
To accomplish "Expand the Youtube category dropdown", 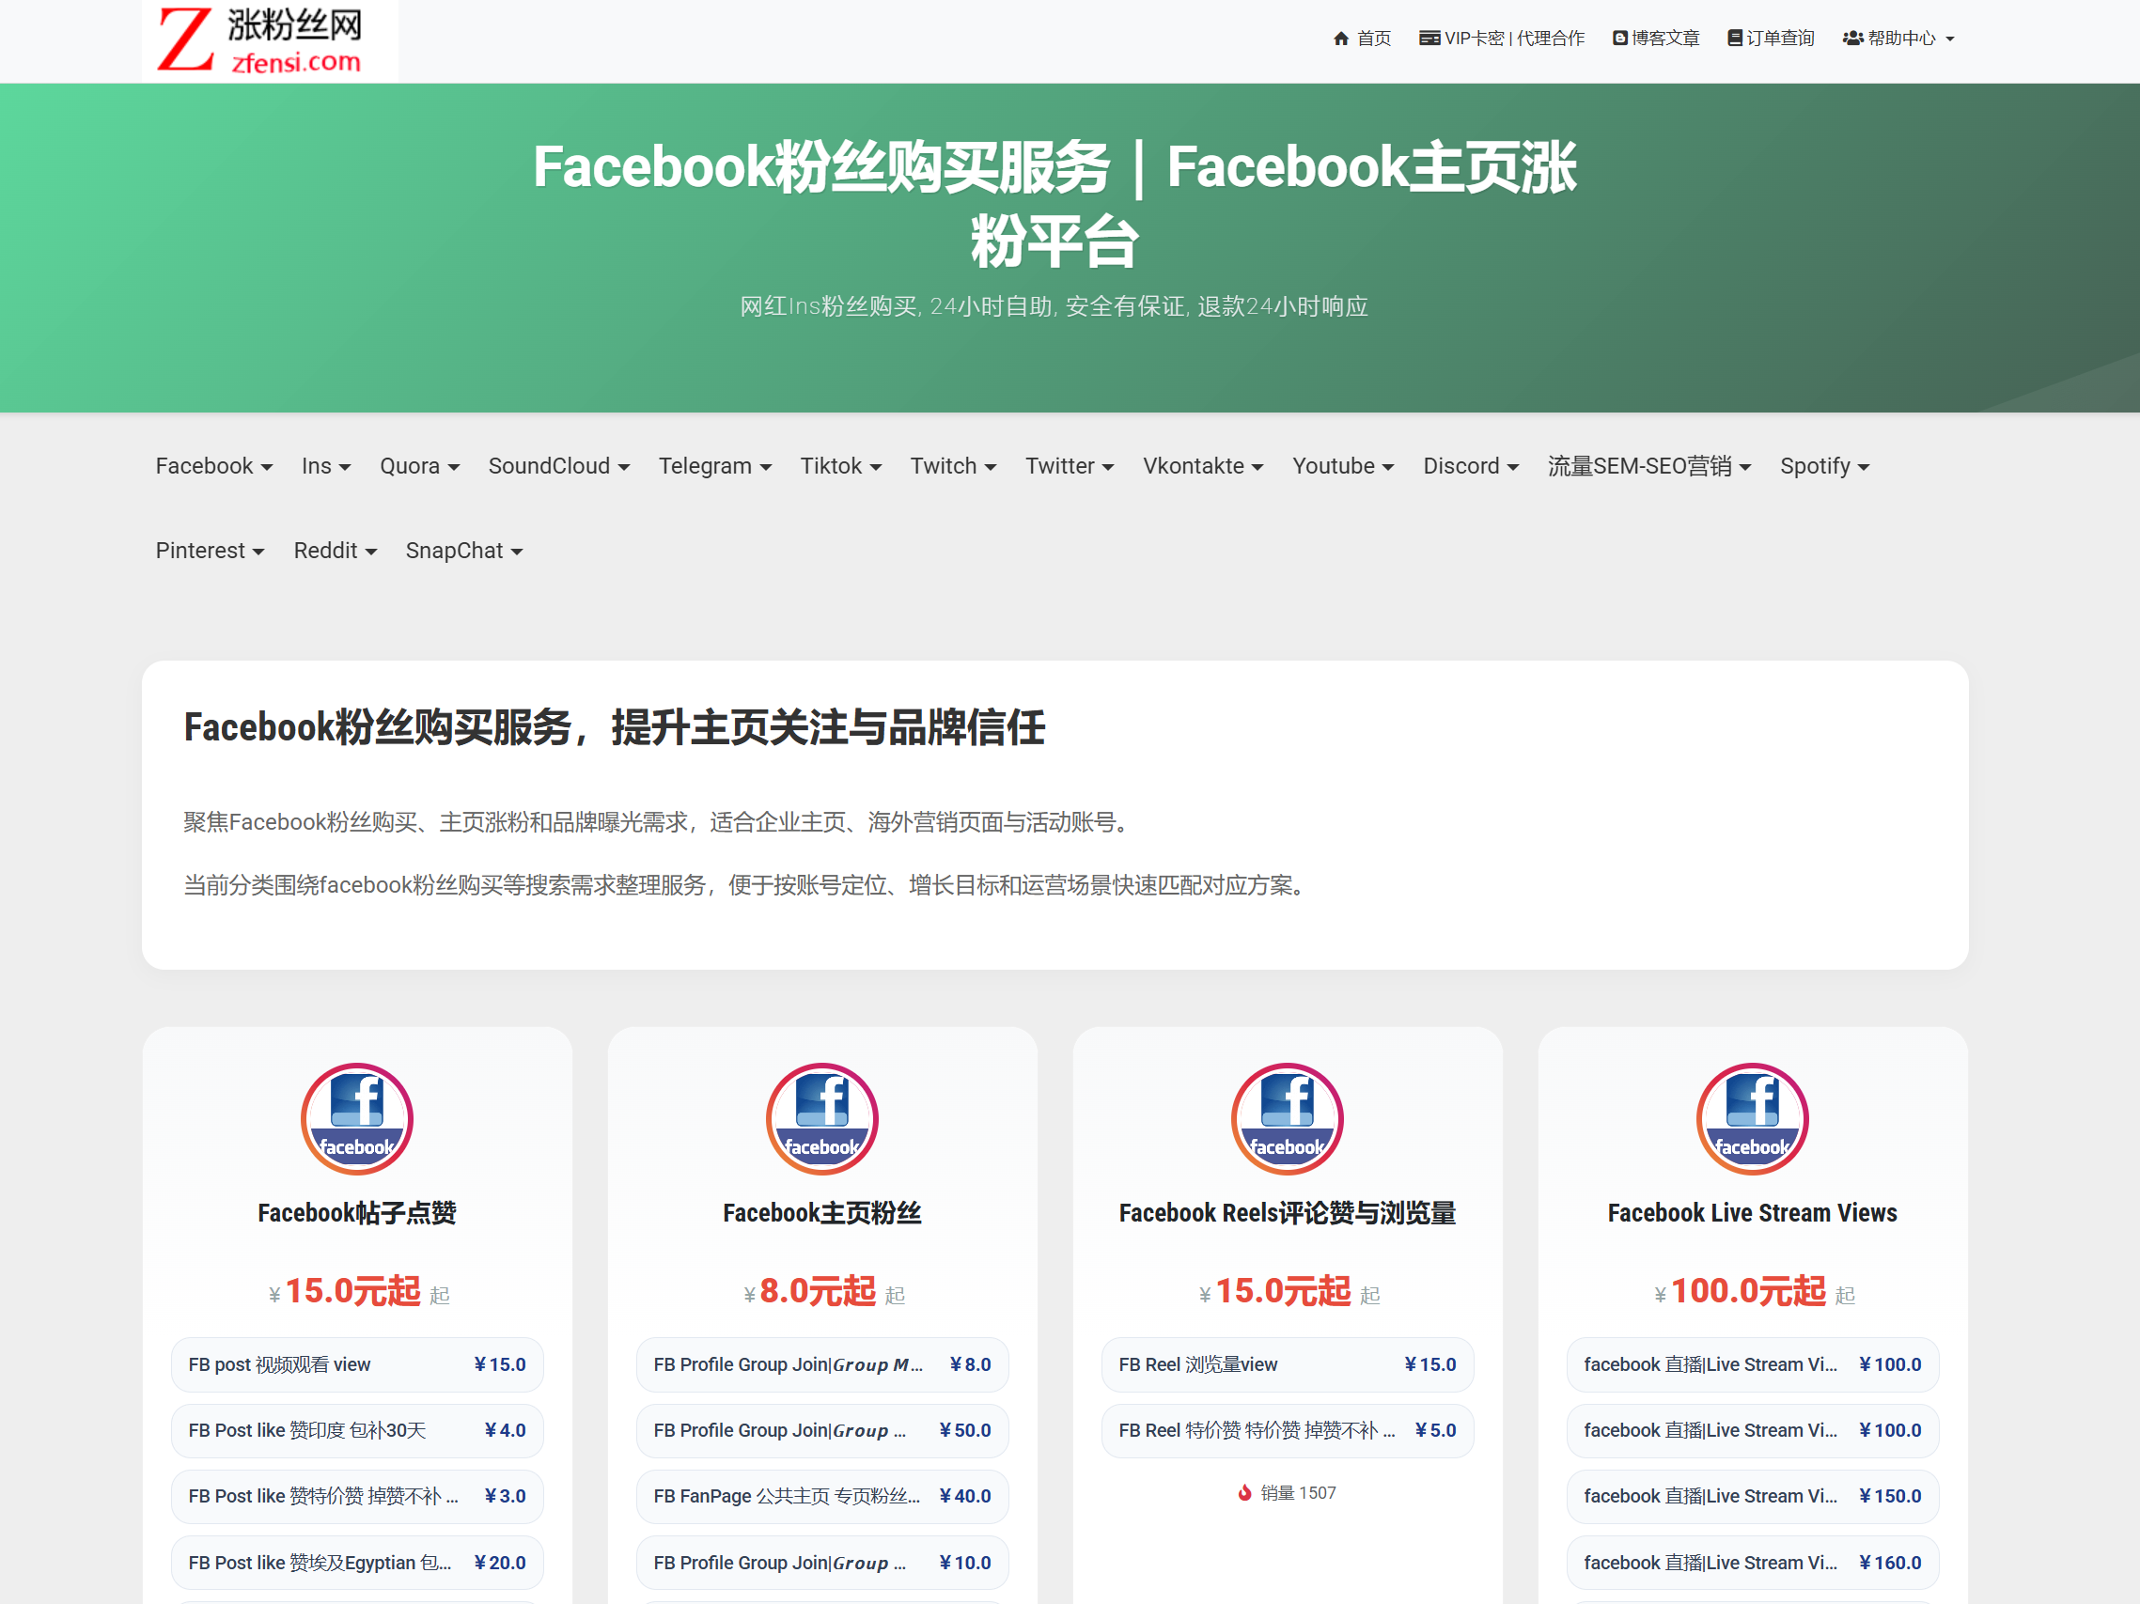I will click(x=1342, y=466).
